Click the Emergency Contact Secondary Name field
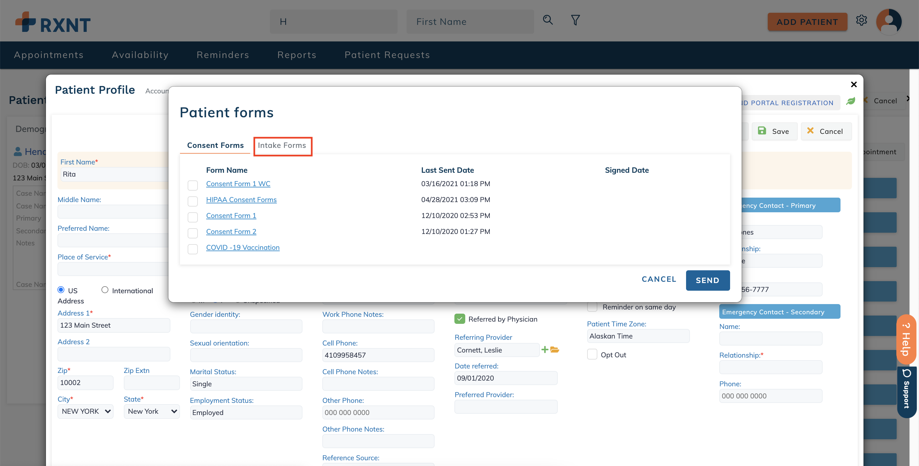The height and width of the screenshot is (466, 919). pyautogui.click(x=771, y=339)
